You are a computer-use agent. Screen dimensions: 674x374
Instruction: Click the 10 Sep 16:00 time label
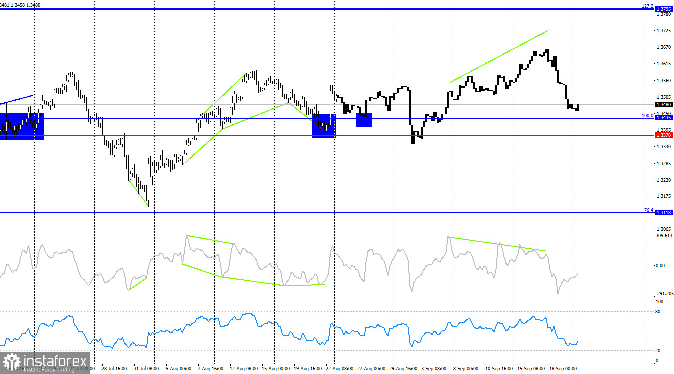click(499, 369)
